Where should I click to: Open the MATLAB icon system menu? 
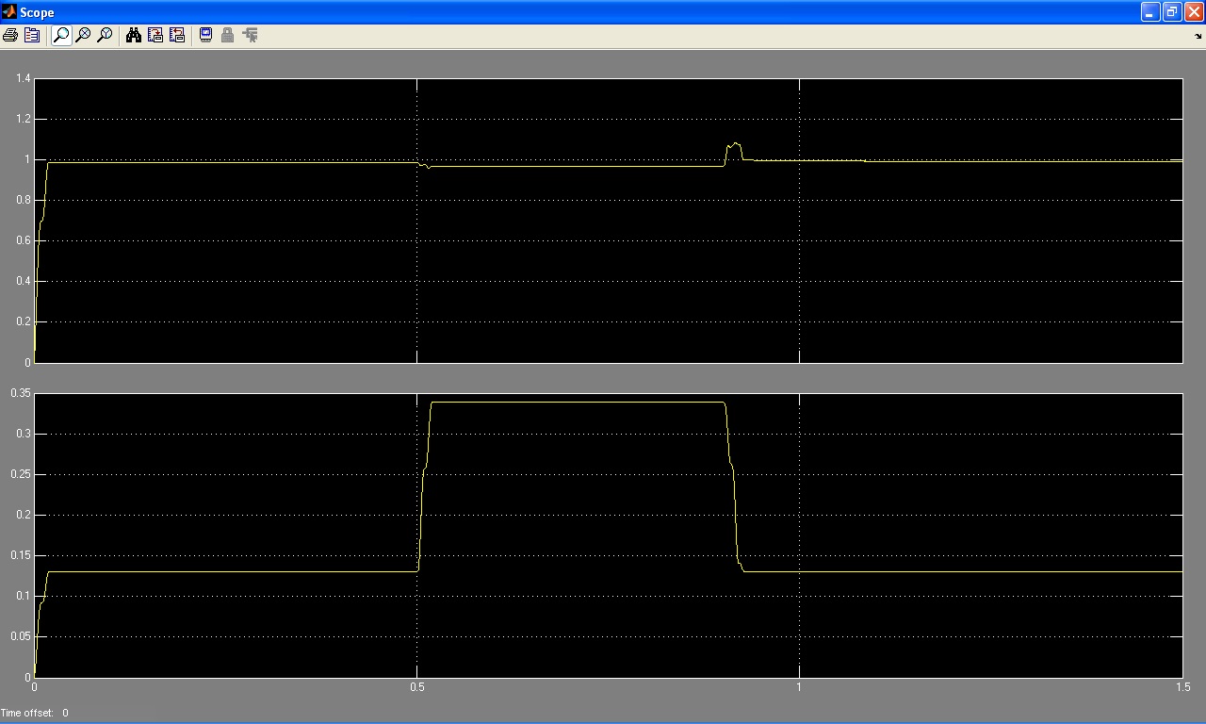point(9,12)
